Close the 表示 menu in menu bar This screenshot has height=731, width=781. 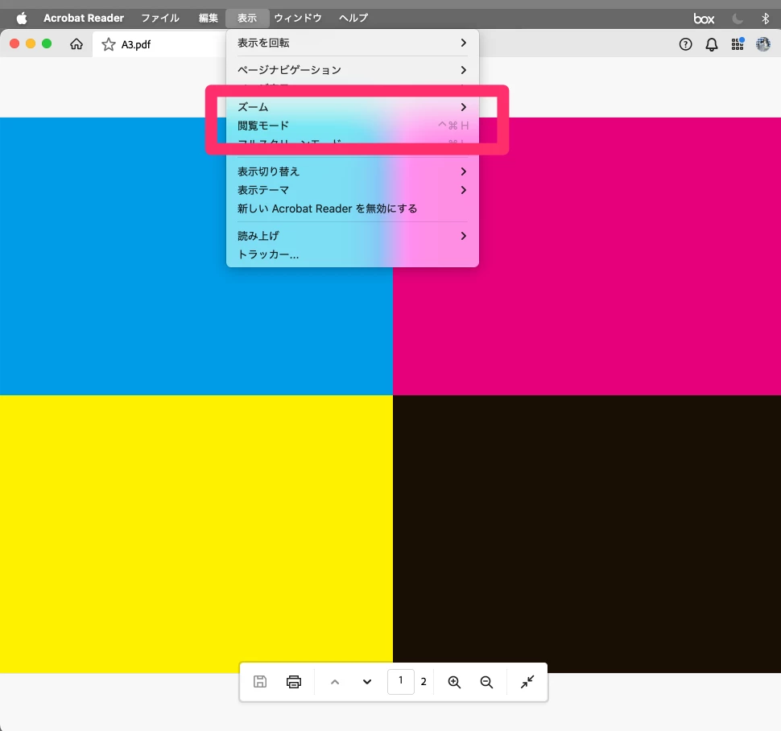click(x=247, y=19)
